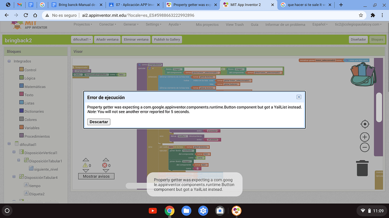This screenshot has height=218, width=389.
Task: Dismiss the runtime error with Descartar
Action: click(98, 122)
